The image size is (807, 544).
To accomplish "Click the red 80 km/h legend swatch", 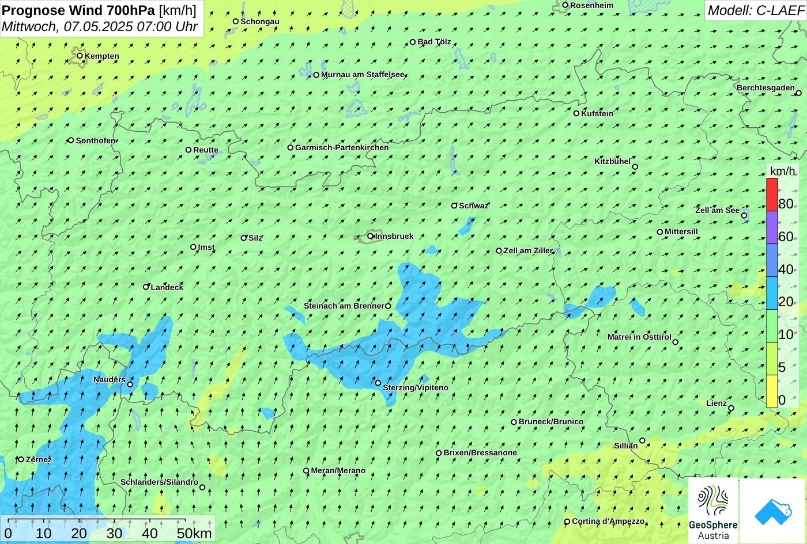I will (x=772, y=195).
